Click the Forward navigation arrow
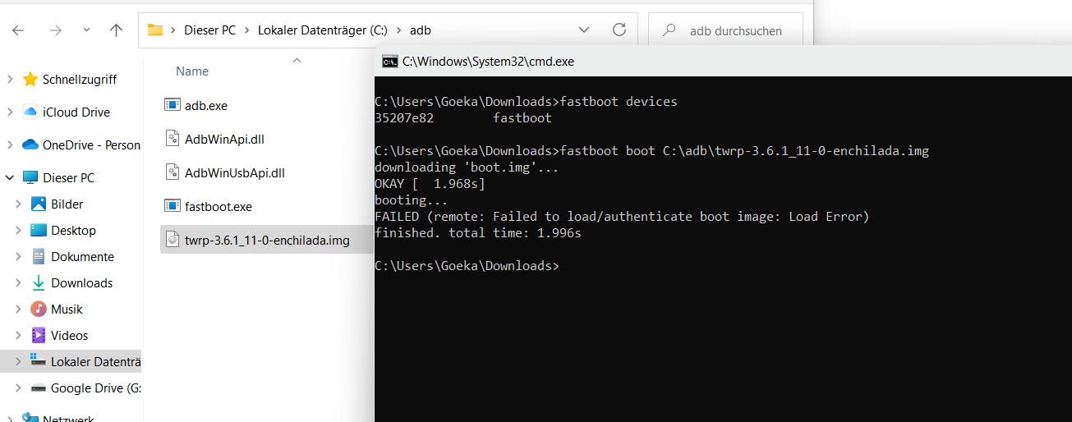The width and height of the screenshot is (1072, 422). (x=56, y=30)
